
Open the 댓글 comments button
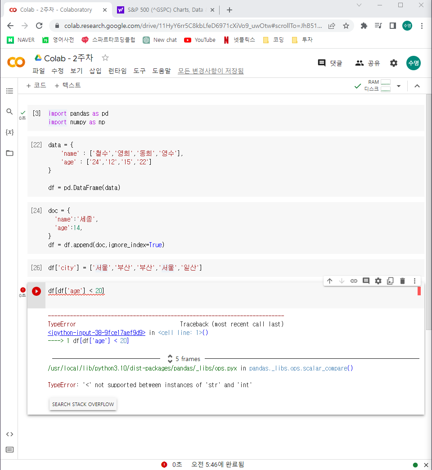(x=330, y=63)
